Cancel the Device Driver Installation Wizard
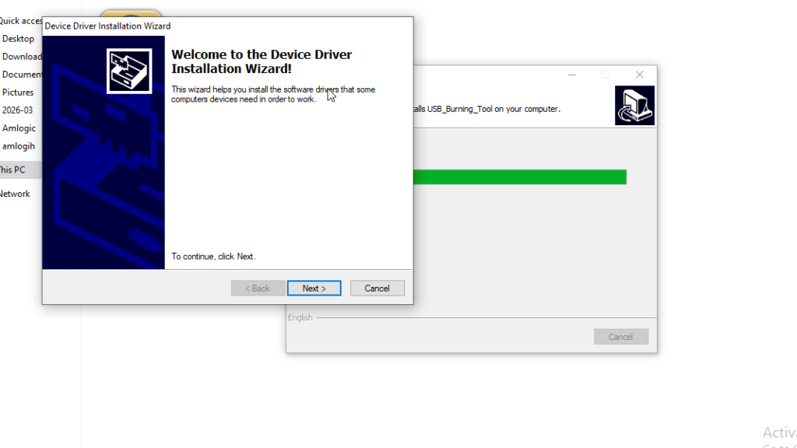The image size is (797, 448). tap(377, 289)
